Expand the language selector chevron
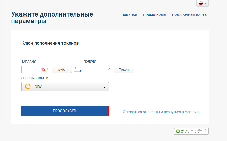 click(x=205, y=4)
